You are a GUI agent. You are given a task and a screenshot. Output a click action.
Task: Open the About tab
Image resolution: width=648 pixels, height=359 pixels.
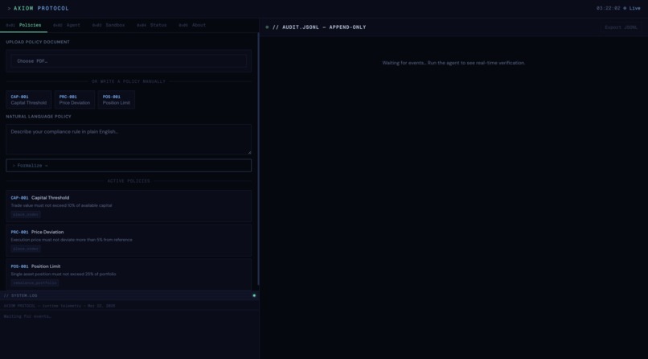[x=192, y=25]
